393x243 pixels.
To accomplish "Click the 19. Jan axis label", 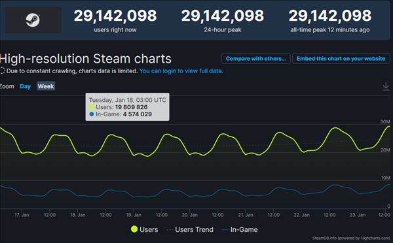I will pos(134,215).
